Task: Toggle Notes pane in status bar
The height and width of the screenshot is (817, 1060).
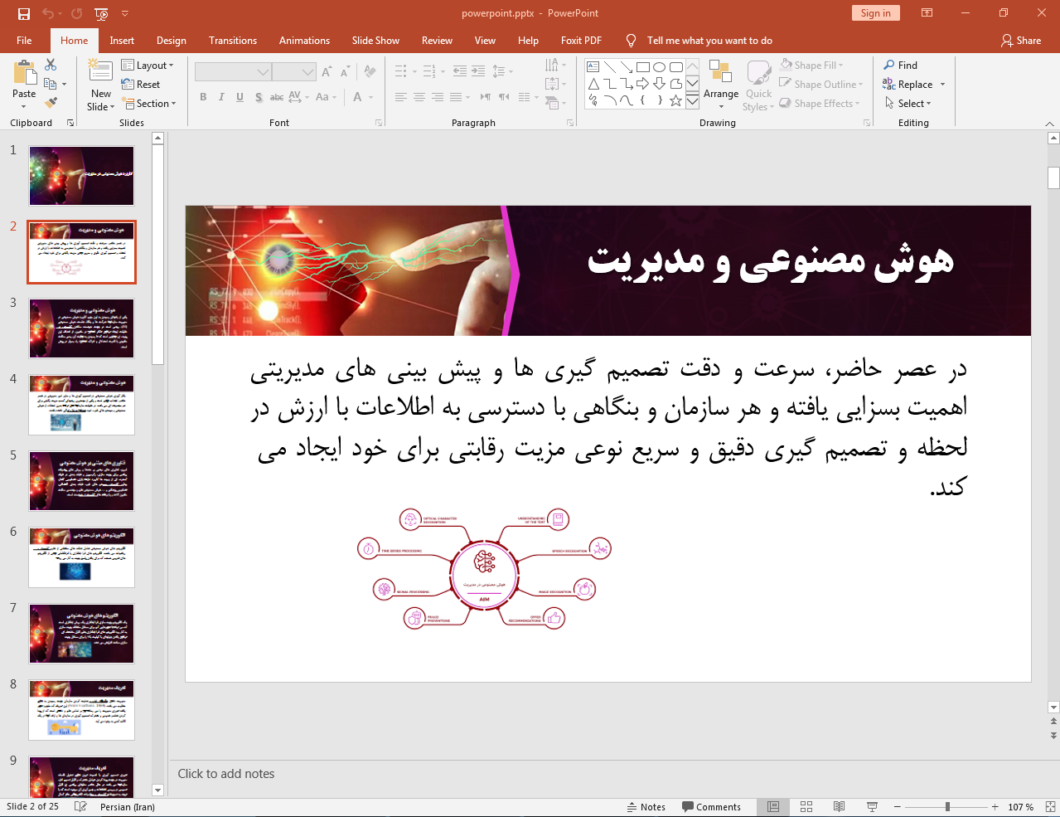Action: click(646, 807)
